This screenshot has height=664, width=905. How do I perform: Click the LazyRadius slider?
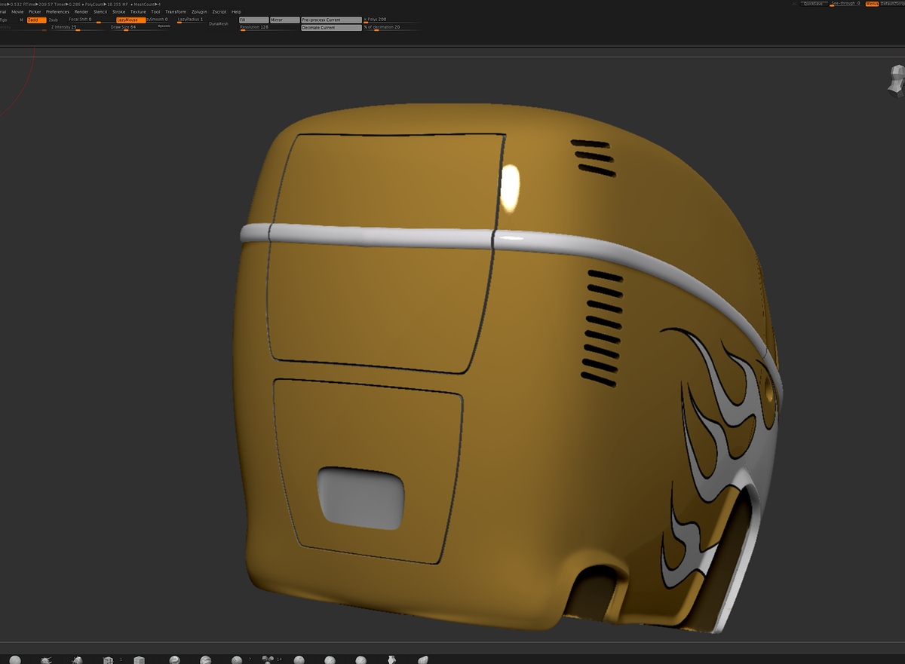click(192, 20)
